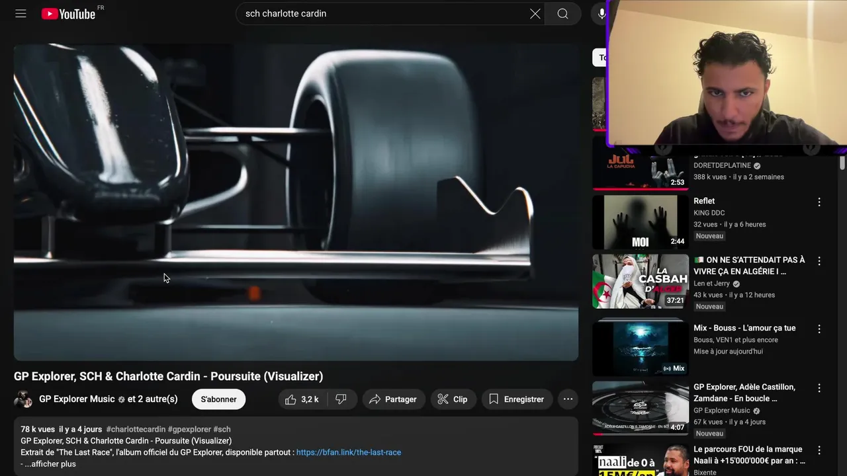
Task: Clear the search box with the X
Action: tap(535, 13)
